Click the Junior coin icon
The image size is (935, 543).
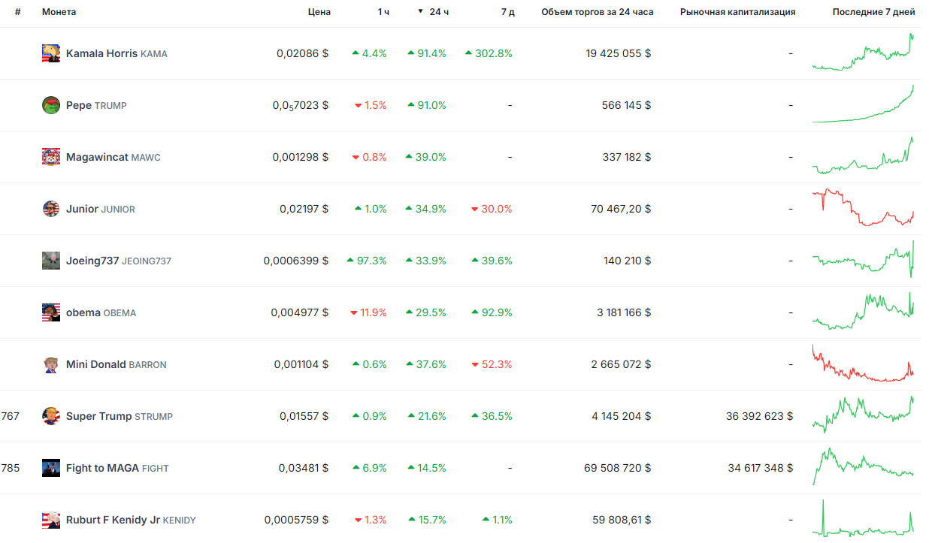[51, 209]
